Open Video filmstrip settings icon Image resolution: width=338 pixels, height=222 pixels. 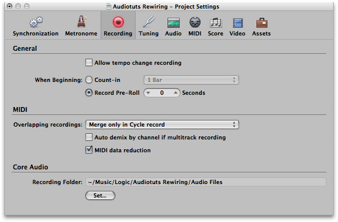click(237, 23)
